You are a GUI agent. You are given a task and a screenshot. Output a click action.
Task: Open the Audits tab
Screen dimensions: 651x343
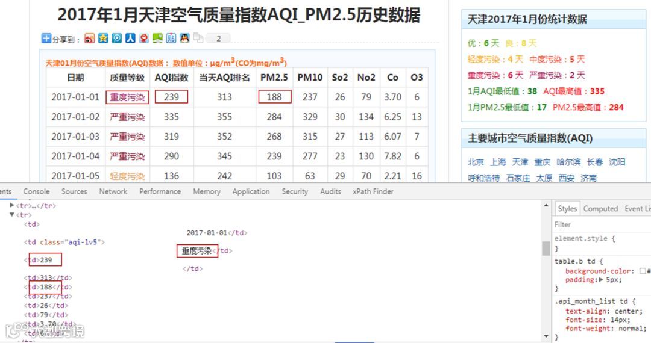coord(330,191)
